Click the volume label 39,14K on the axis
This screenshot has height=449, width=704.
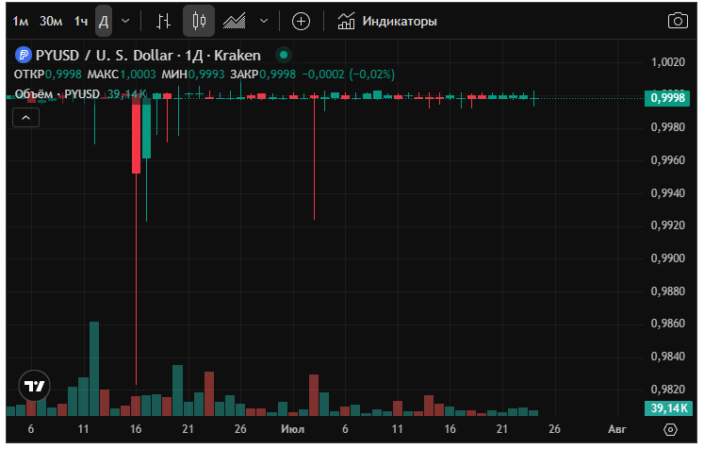pos(667,408)
